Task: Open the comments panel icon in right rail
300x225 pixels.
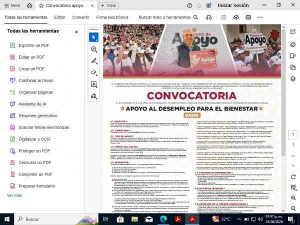Action: coord(293,45)
